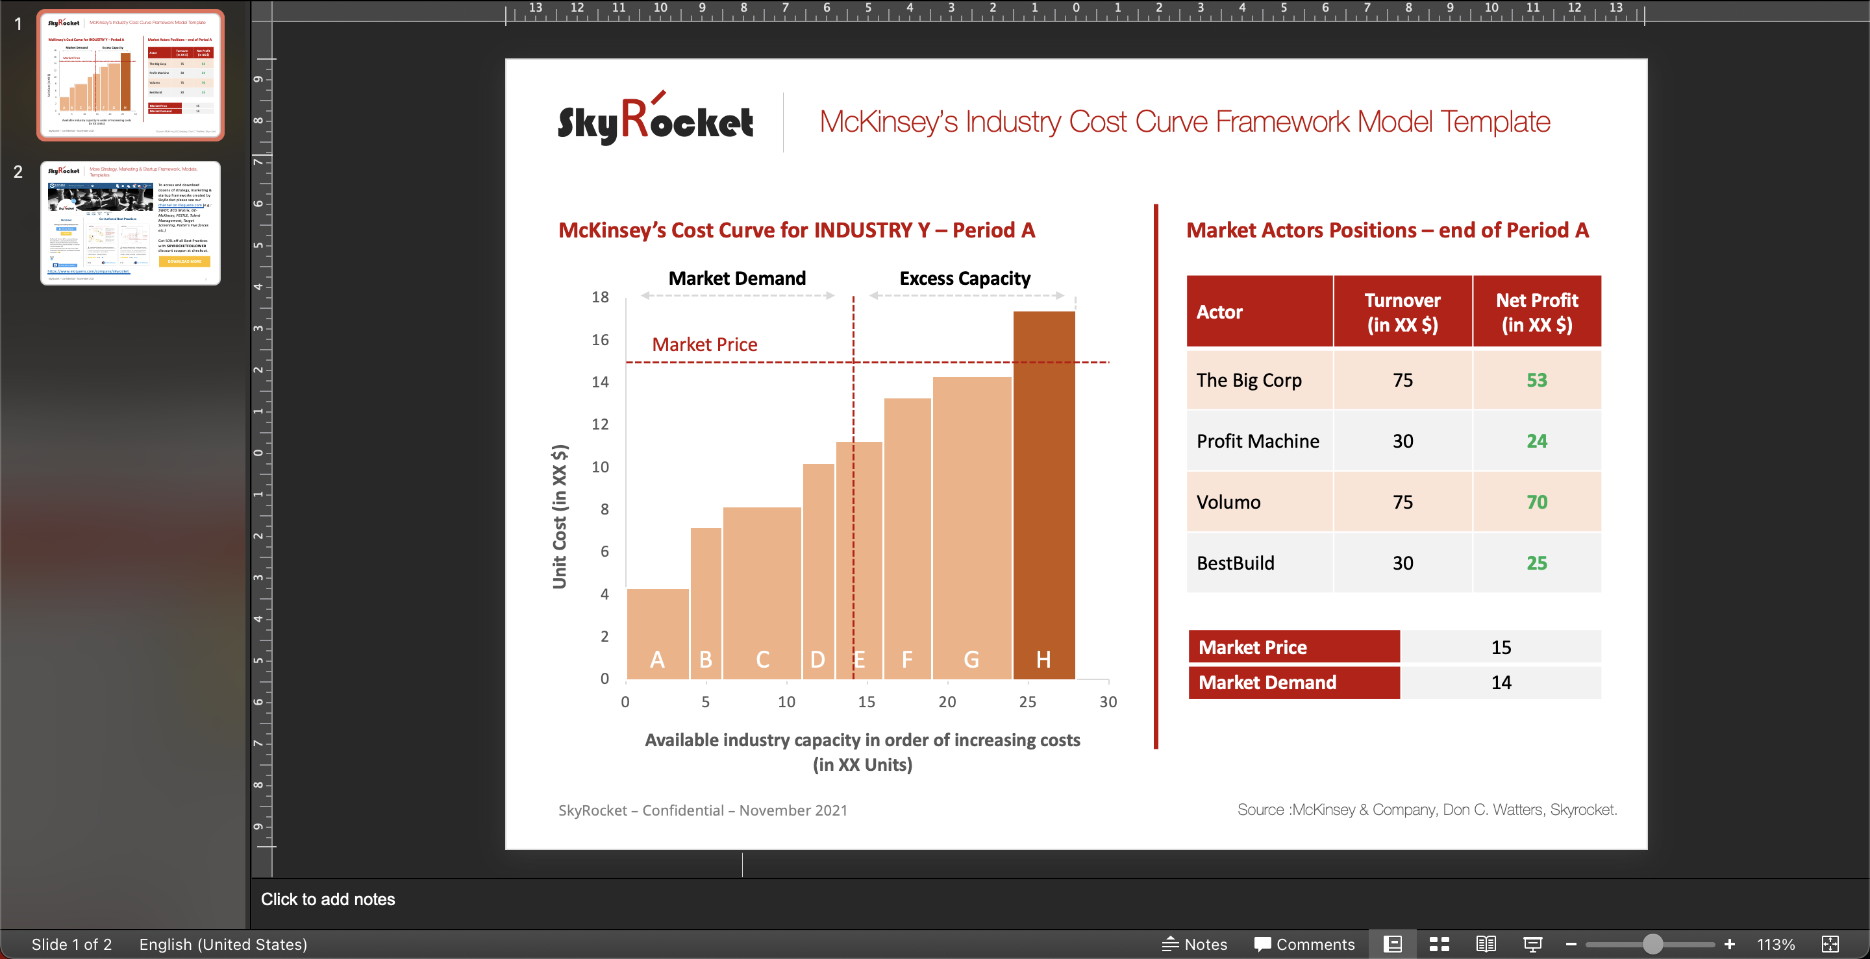The height and width of the screenshot is (959, 1870).
Task: Select the Market Demand value 14
Action: pyautogui.click(x=1501, y=682)
